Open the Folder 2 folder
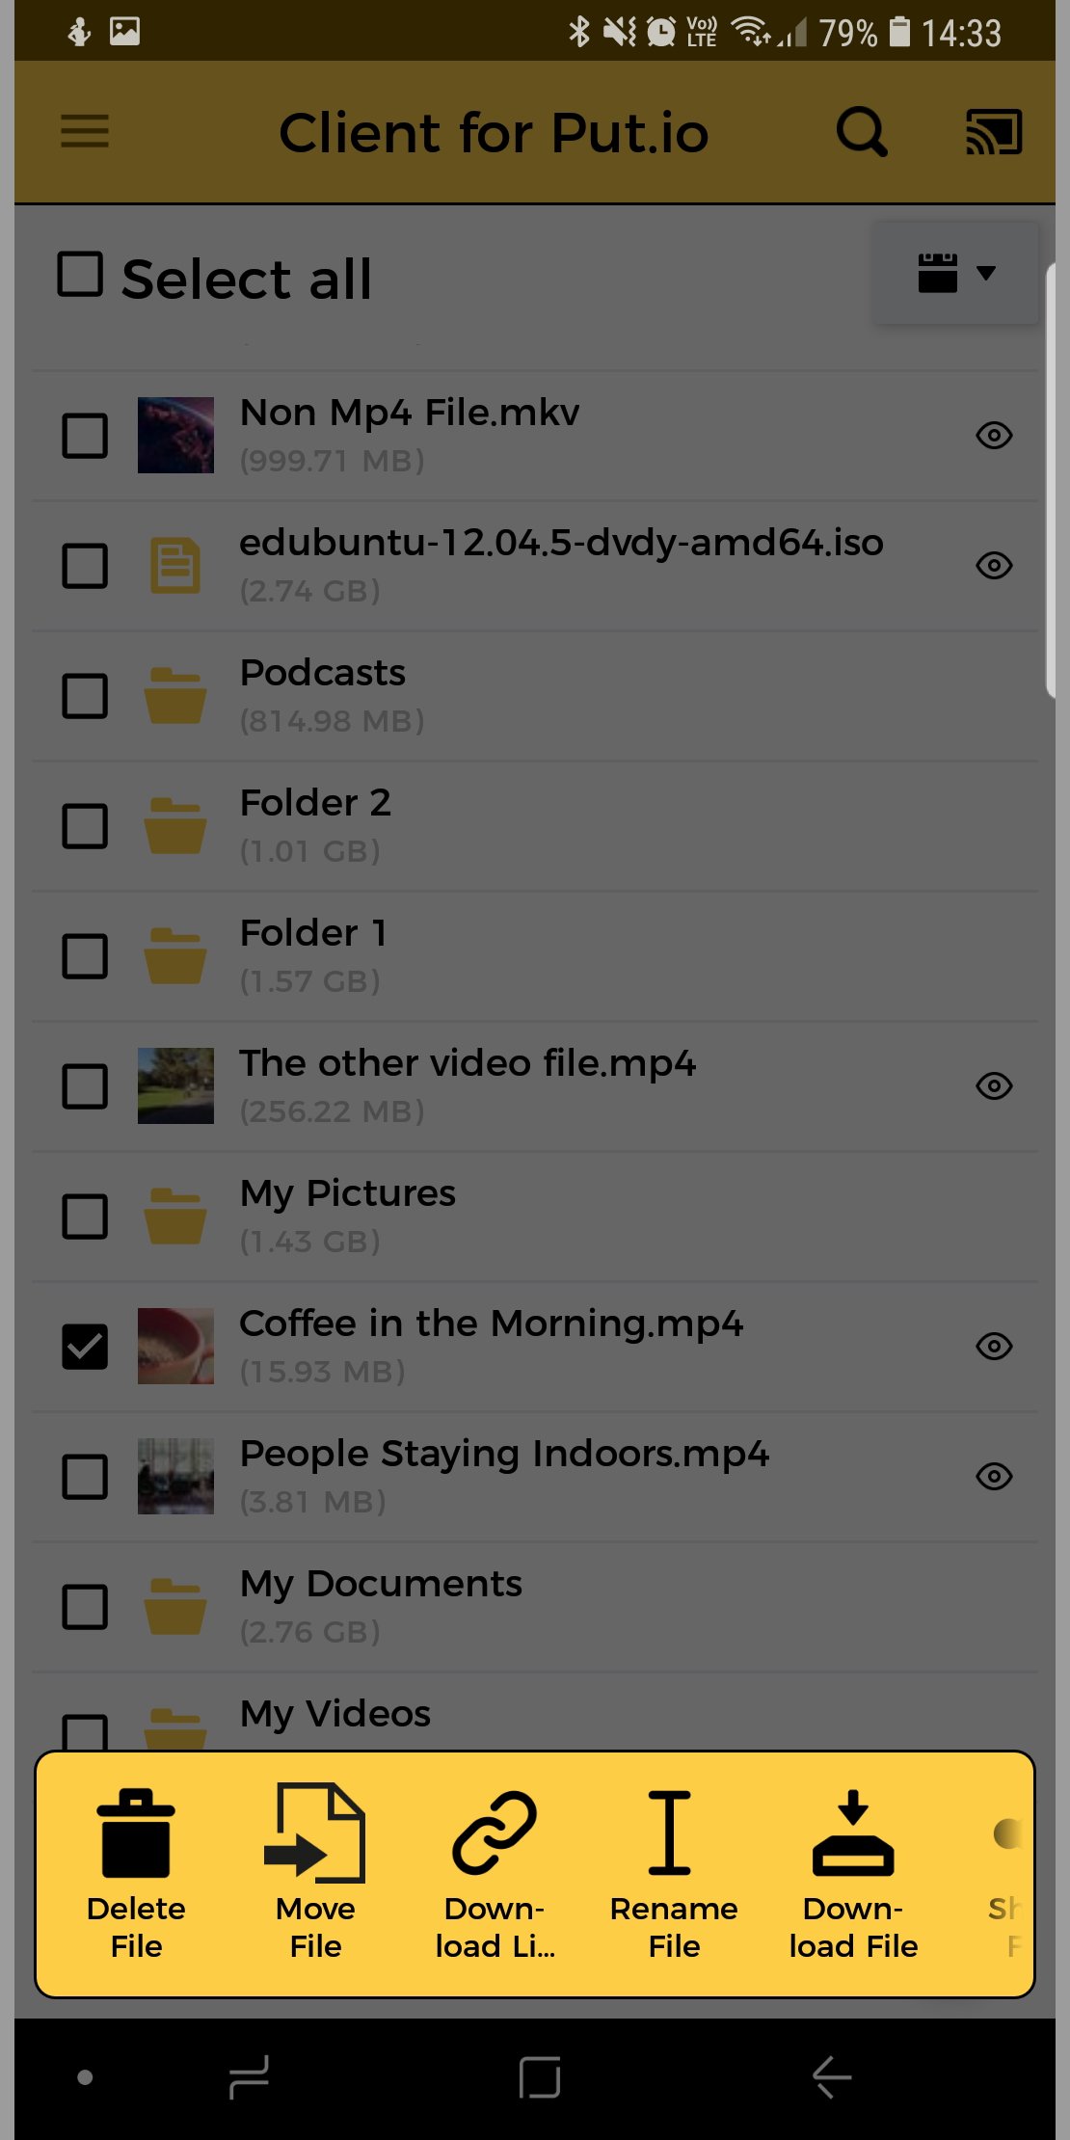Screen dimensions: 1070x2140 pos(536,826)
